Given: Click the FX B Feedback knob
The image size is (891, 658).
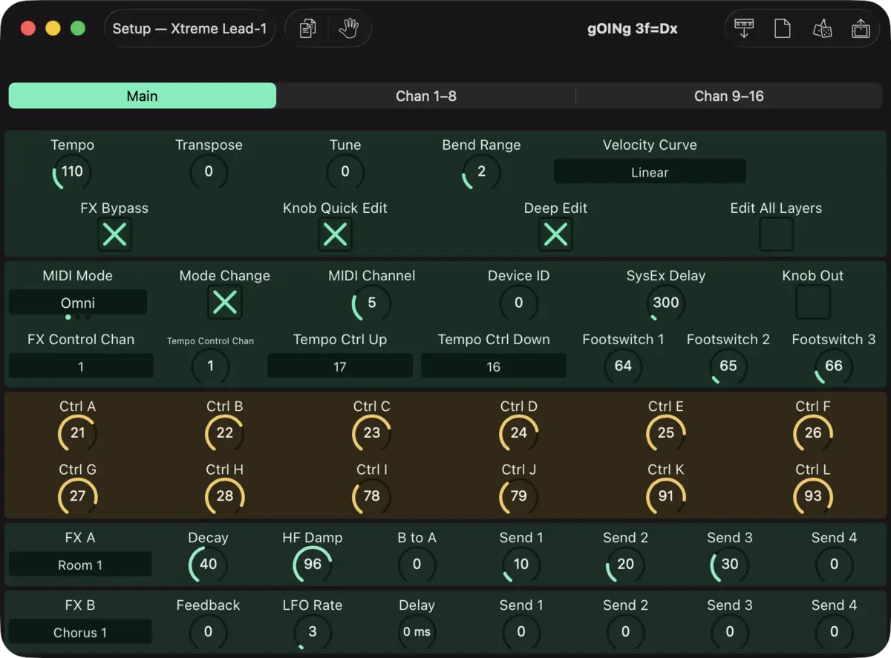Looking at the screenshot, I should click(x=208, y=631).
